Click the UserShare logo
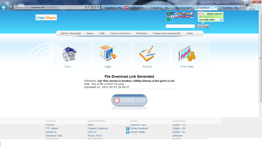Screen dimensions: 262x147 click(46, 18)
